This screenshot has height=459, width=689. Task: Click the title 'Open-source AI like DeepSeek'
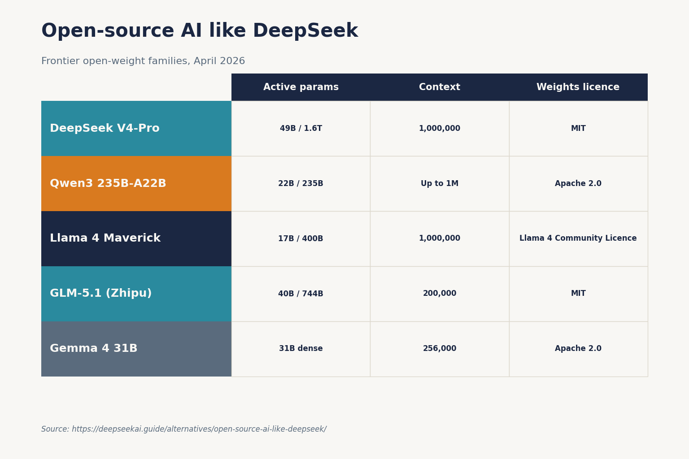(x=200, y=31)
